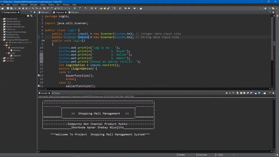Close the Package Explorer view
Viewport: 279px width, 157px height.
18,12
